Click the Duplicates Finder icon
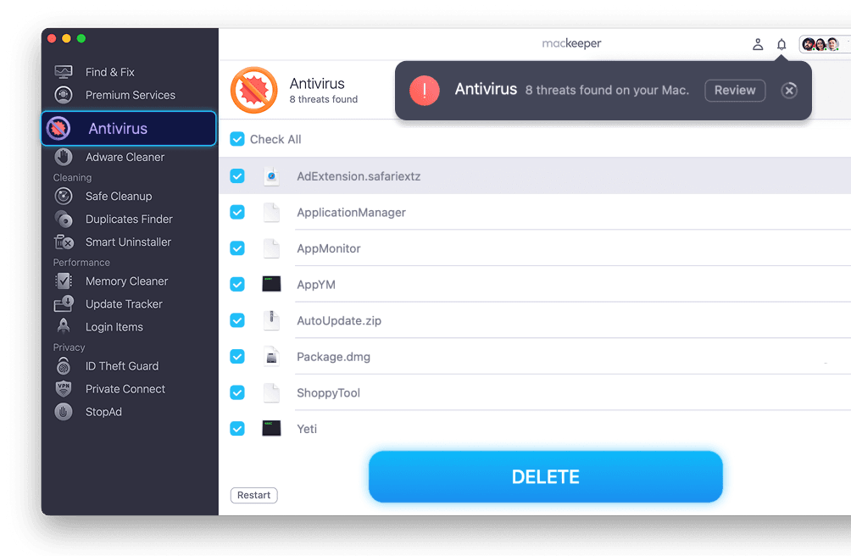The width and height of the screenshot is (851, 556). (x=64, y=220)
